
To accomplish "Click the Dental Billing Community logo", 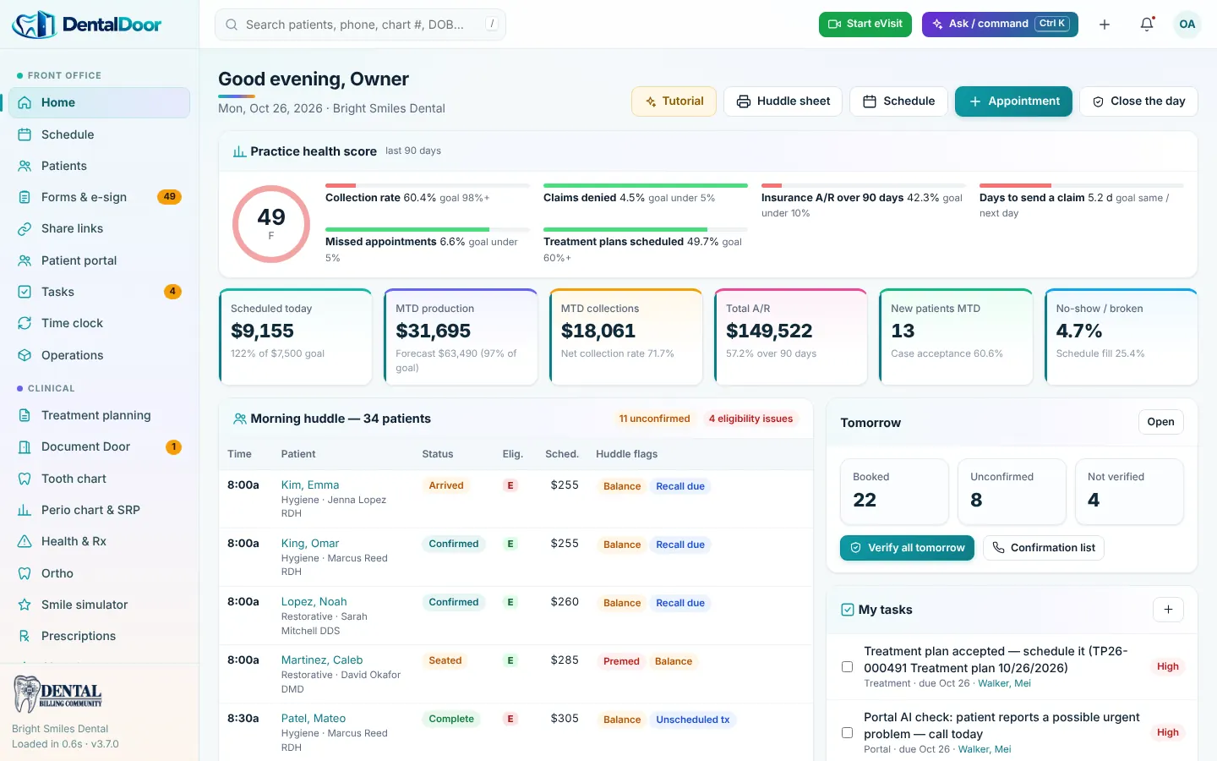I will click(58, 695).
